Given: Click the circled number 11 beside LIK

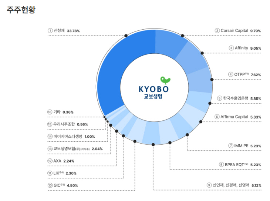Looking at the screenshot, I should [50, 173].
